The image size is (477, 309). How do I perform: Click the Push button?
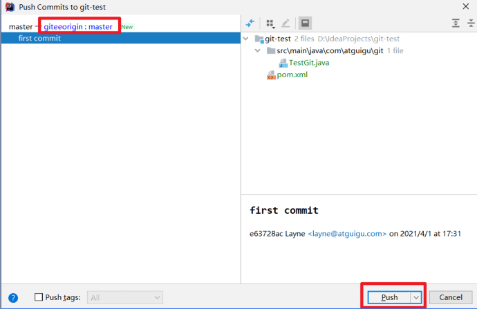coord(389,297)
